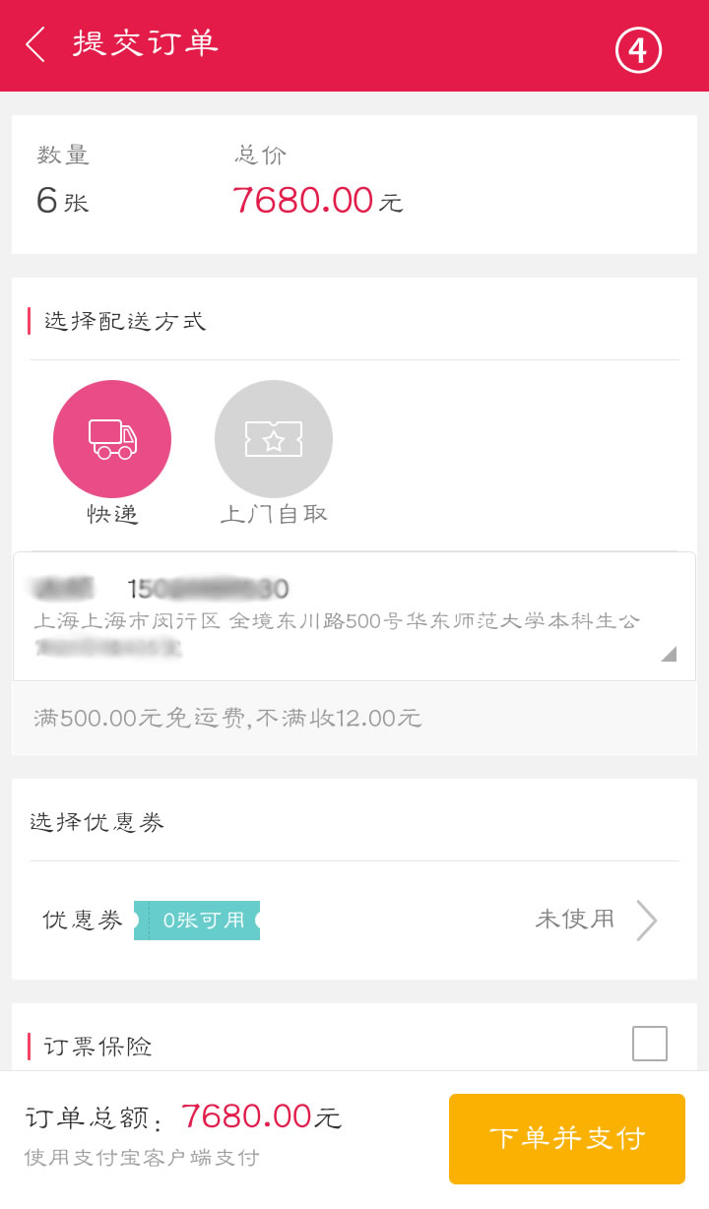This screenshot has height=1209, width=709.
Task: Tap the circled number 4 icon
Action: pyautogui.click(x=638, y=49)
